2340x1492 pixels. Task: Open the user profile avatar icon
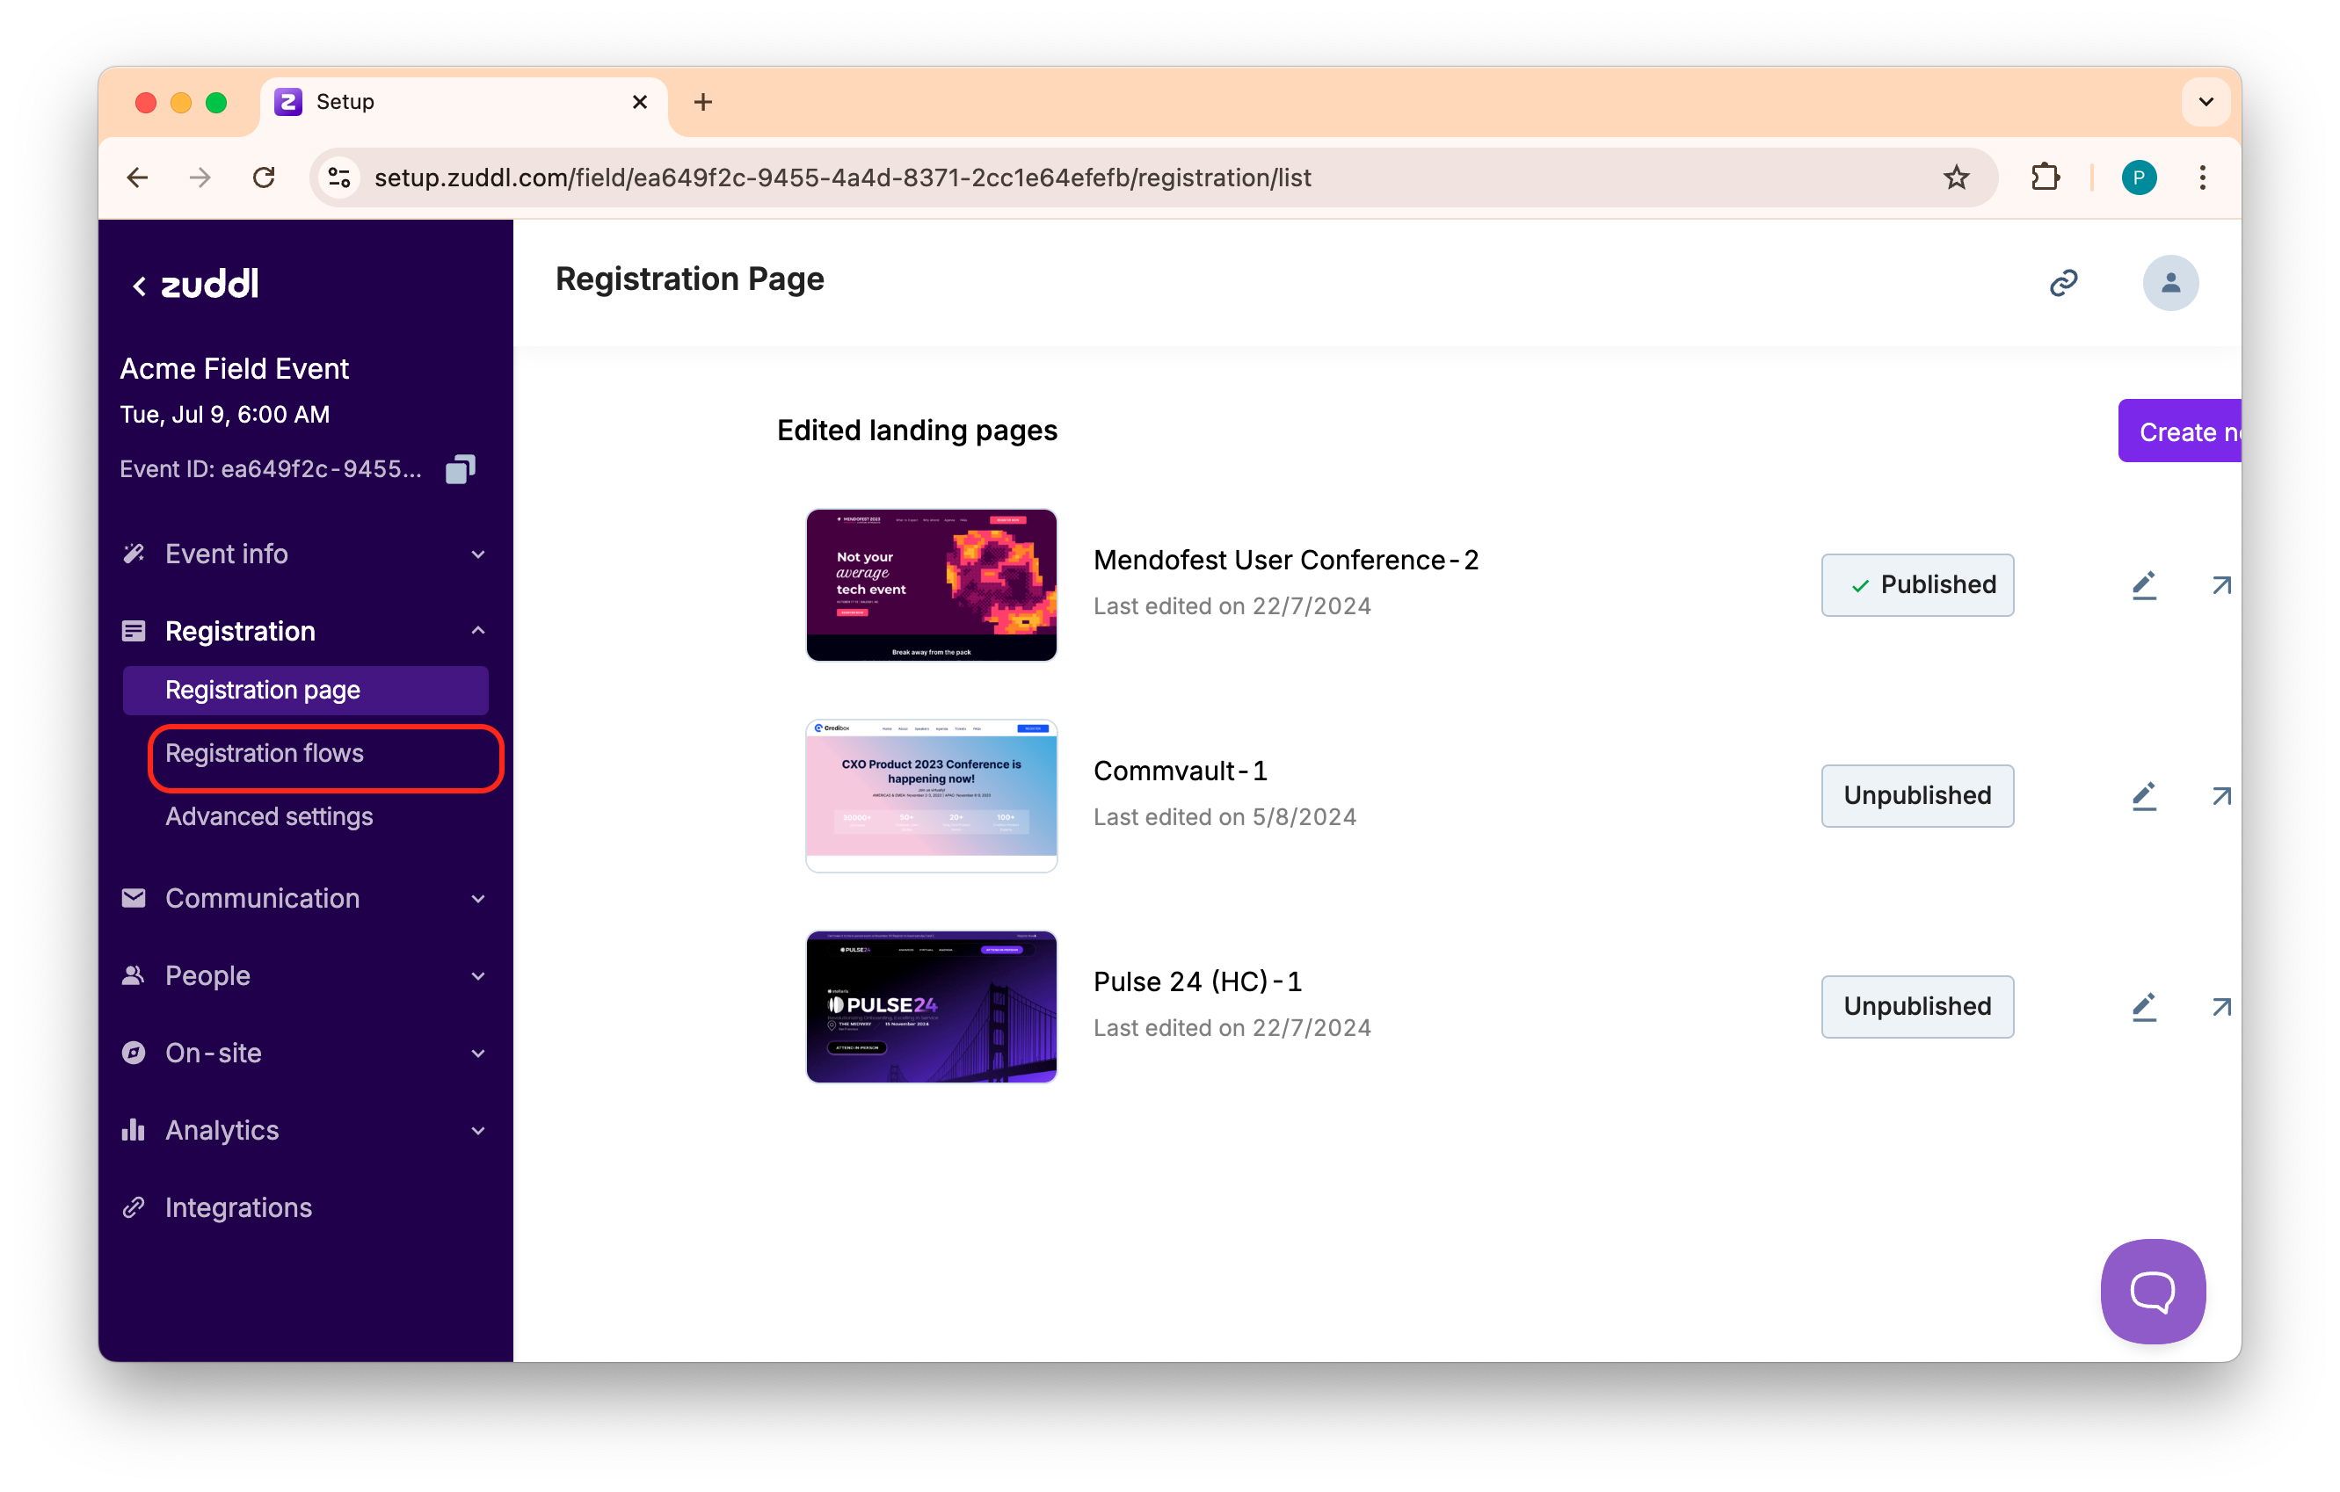tap(2170, 283)
